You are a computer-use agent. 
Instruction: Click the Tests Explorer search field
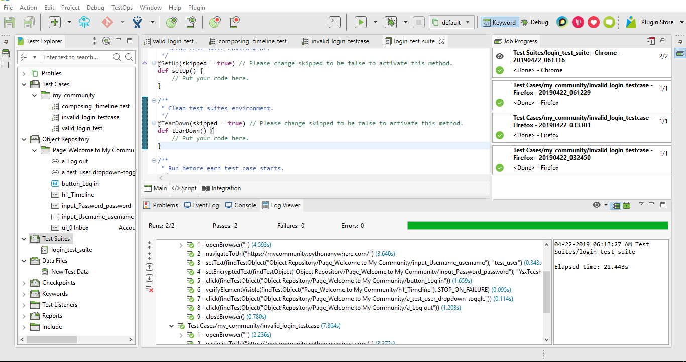[x=76, y=57]
